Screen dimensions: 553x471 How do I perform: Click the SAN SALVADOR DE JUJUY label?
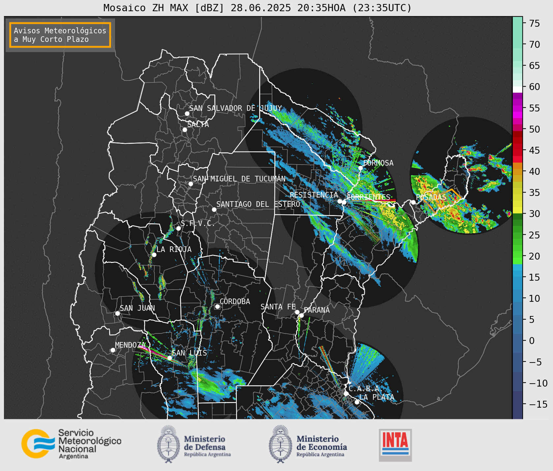pyautogui.click(x=235, y=108)
